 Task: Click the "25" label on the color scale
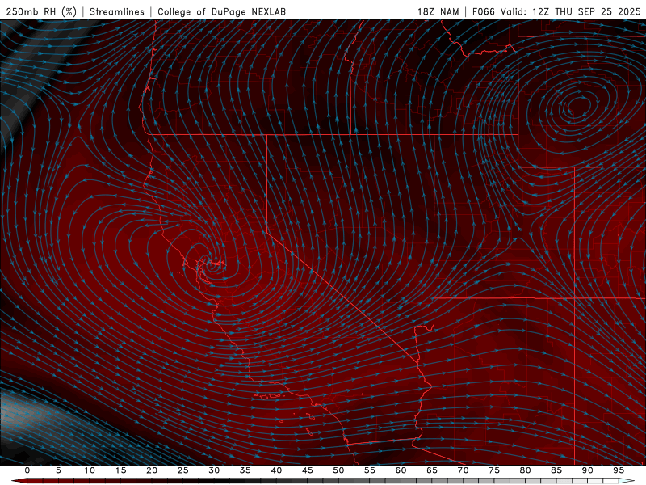point(183,470)
